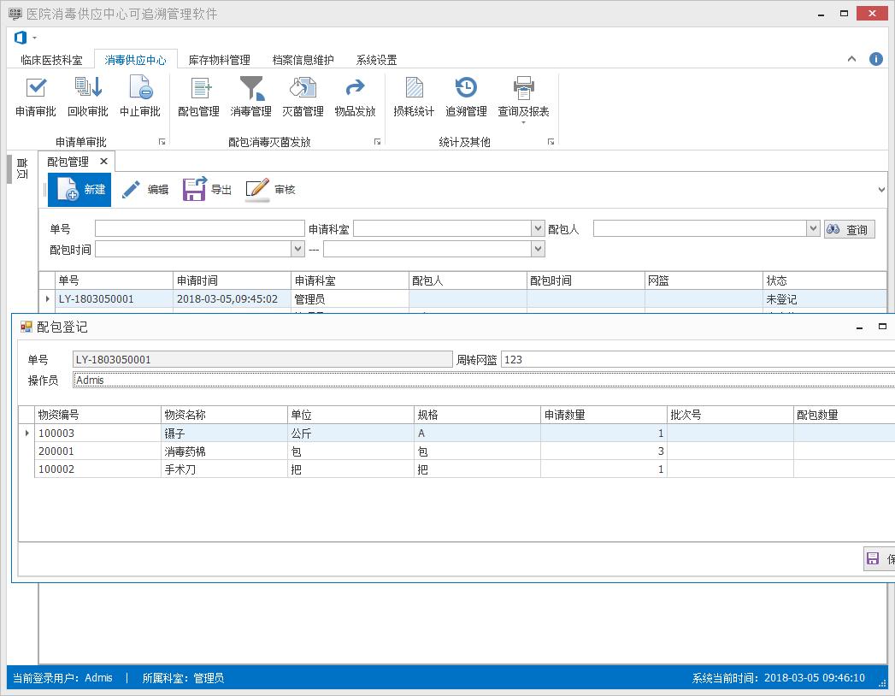The image size is (895, 696).
Task: Open the 配包时间 end date dropdown
Action: click(538, 249)
